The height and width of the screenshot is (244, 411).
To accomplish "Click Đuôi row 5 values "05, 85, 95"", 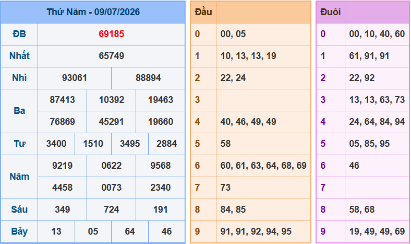I will coord(369,144).
